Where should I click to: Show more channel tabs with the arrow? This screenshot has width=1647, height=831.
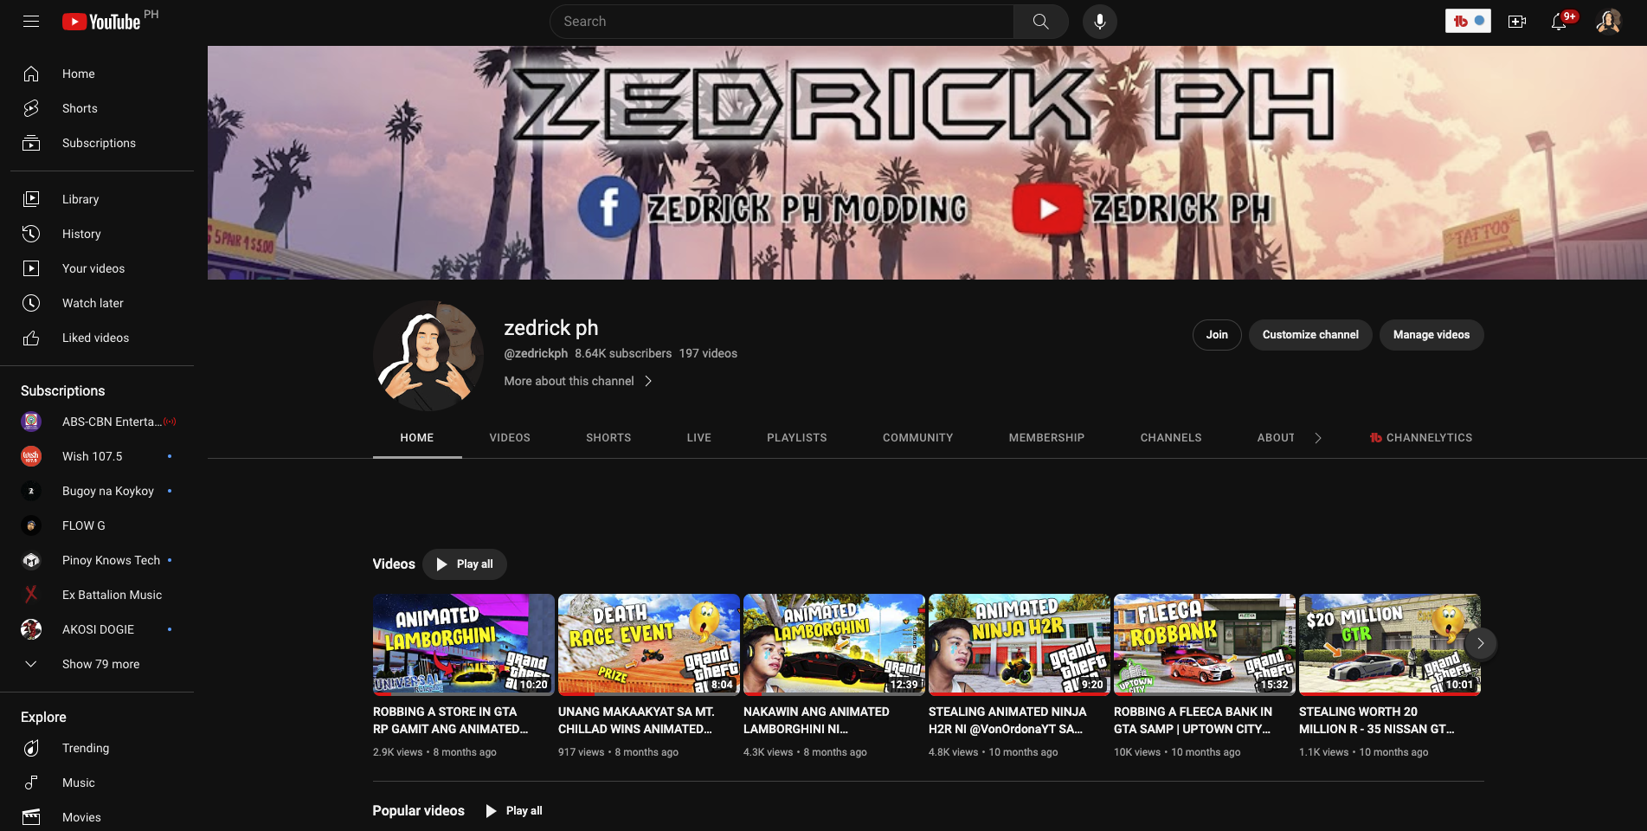point(1318,438)
